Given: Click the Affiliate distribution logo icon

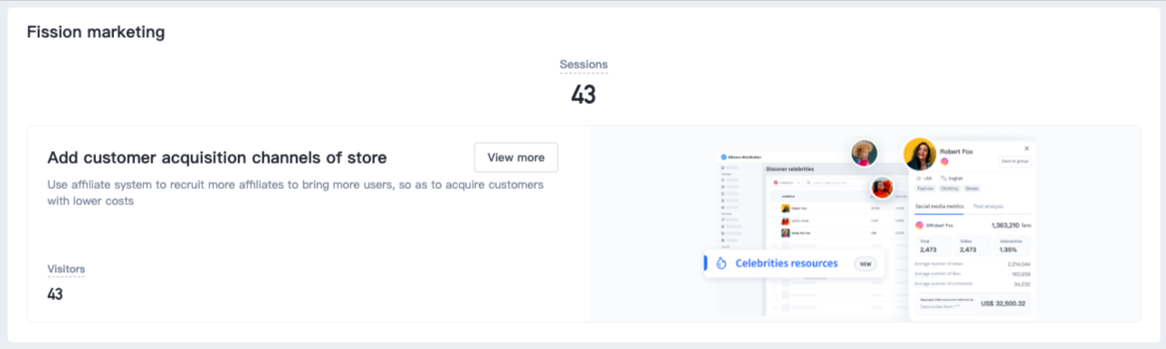Looking at the screenshot, I should pos(723,157).
